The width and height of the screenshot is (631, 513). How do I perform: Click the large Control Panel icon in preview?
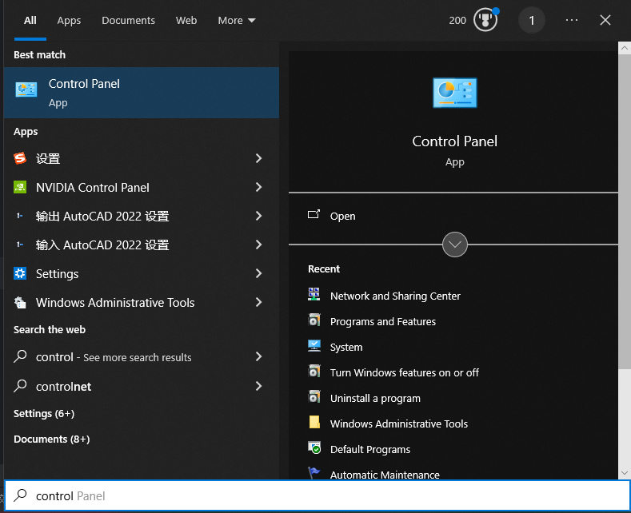tap(455, 93)
